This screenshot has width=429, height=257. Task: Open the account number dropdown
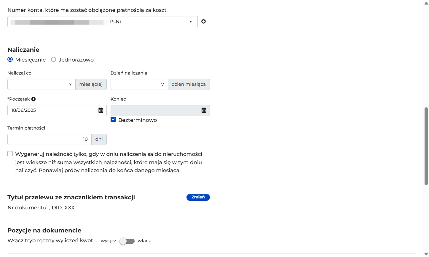click(103, 22)
